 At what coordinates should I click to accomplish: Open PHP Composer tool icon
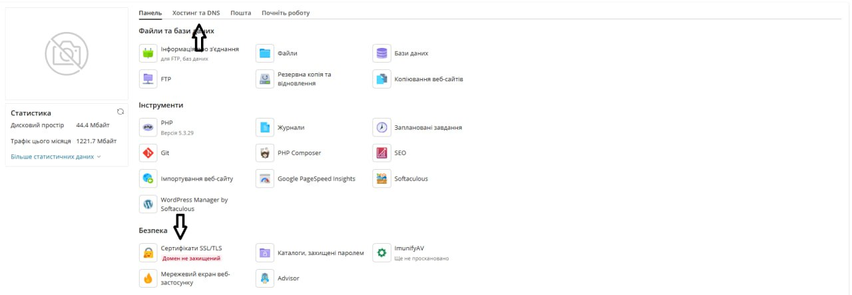pos(265,153)
